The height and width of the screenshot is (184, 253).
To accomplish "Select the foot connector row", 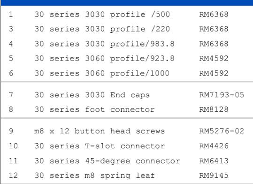I will pyautogui.click(x=127, y=109).
